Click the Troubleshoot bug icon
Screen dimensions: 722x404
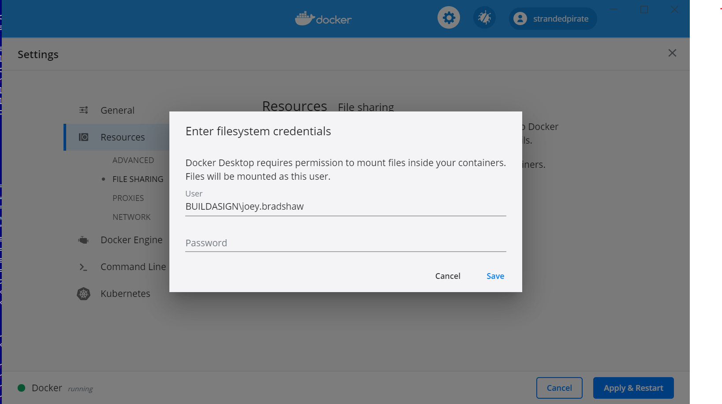point(484,17)
